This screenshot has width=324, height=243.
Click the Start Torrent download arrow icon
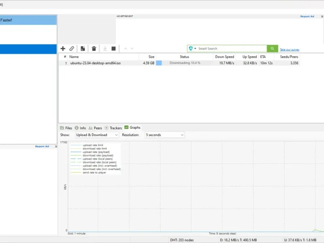point(105,49)
